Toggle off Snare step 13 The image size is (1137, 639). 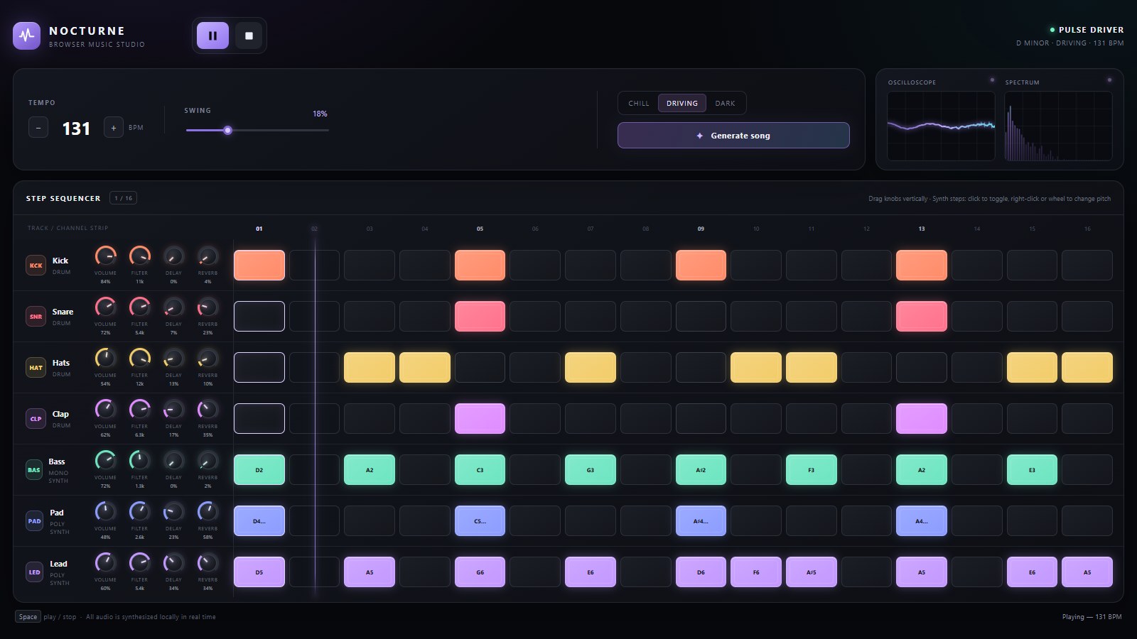922,316
